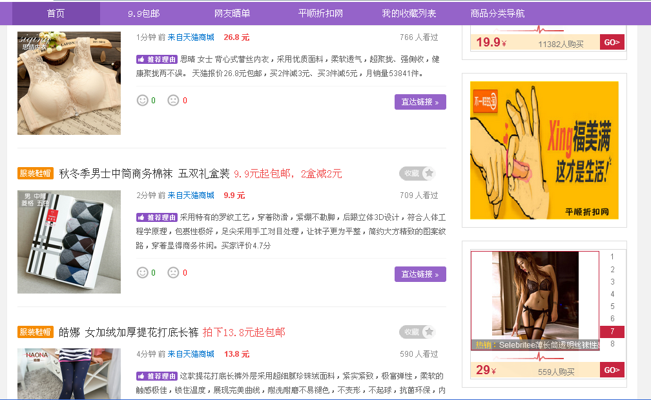Open the 秋冬季男士中筒商务棉袜 五双礼盒装 title

(145, 174)
